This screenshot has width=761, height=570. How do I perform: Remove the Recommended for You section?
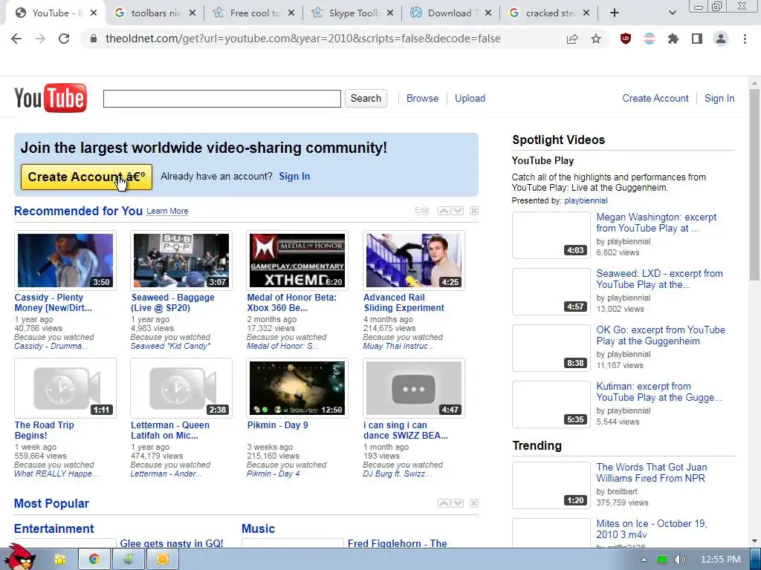(x=474, y=210)
